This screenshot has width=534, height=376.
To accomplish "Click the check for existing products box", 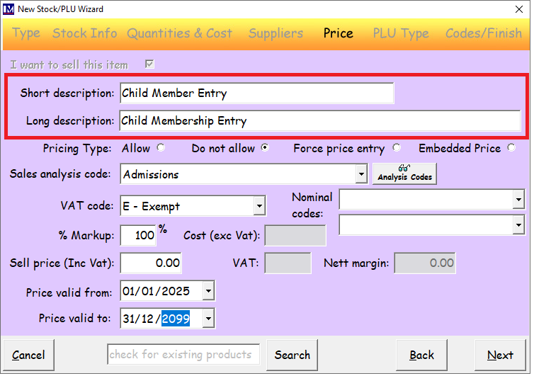I will pyautogui.click(x=183, y=355).
